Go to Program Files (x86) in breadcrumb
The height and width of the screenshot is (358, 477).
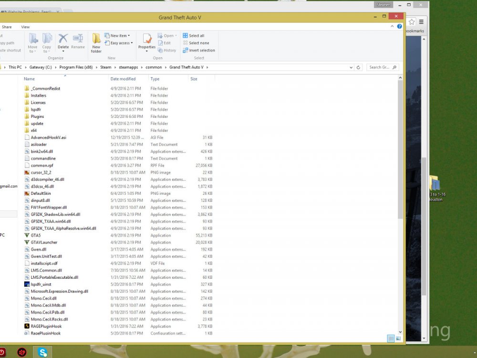(x=76, y=67)
